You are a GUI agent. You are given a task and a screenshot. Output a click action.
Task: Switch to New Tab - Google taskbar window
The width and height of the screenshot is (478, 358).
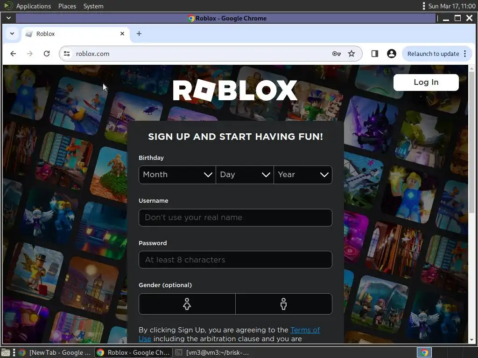pos(55,352)
